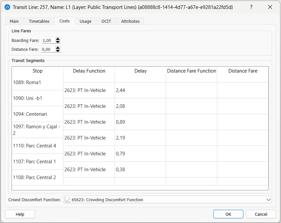Open context help via the question mark icon

(251, 7)
